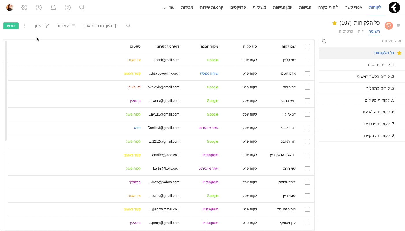Open מכירות in top navigation
Screen dimensions: 405x231
point(187,7)
